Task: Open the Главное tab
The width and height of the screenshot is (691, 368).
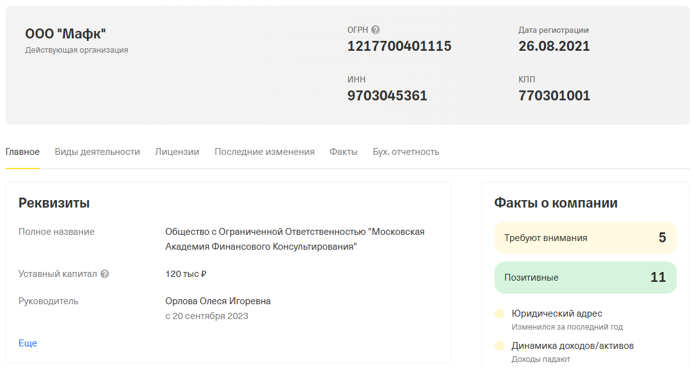Action: click(x=22, y=152)
